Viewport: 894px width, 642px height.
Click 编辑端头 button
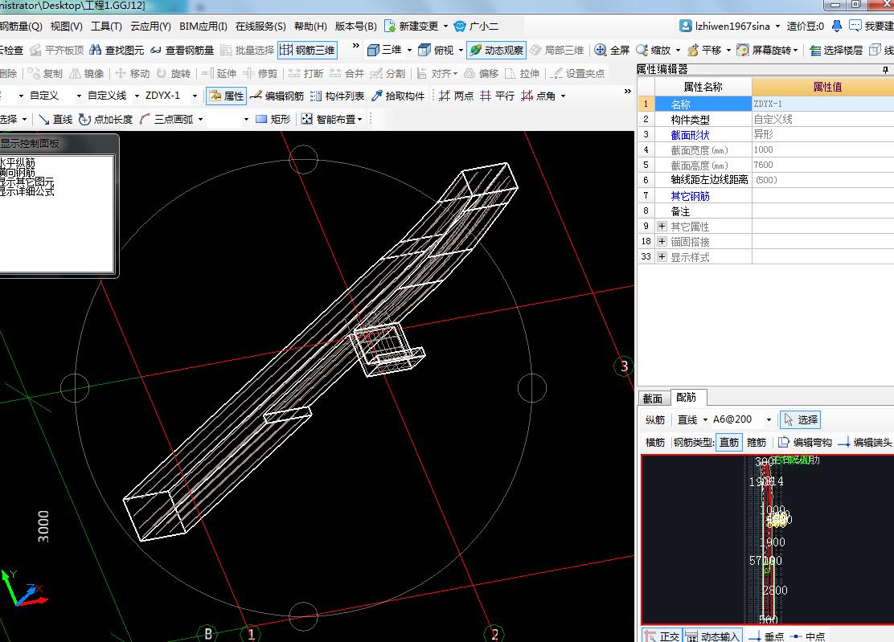865,442
